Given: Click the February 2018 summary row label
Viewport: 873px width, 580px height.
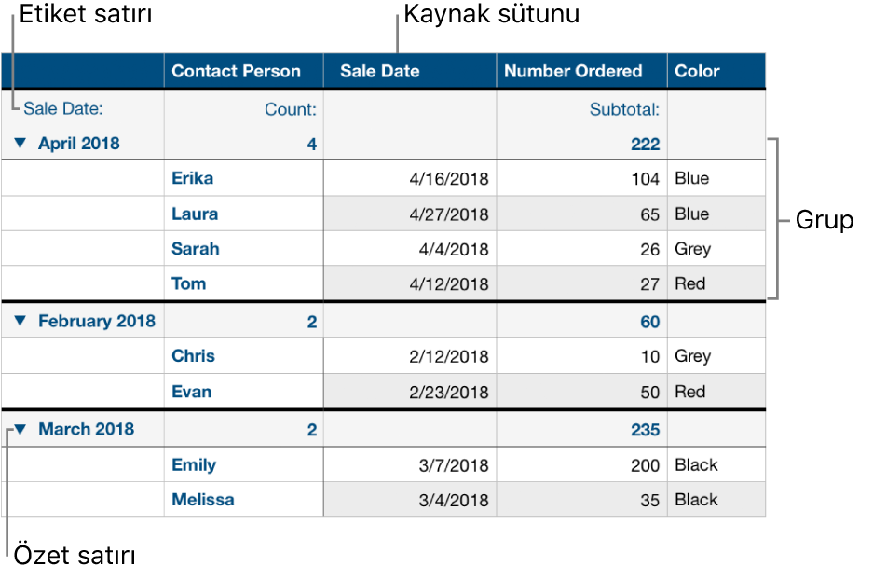Looking at the screenshot, I should [x=97, y=322].
